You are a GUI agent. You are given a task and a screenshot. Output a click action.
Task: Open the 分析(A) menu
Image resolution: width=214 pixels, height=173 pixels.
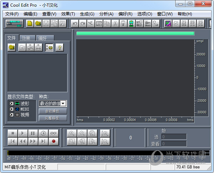tap(106, 14)
